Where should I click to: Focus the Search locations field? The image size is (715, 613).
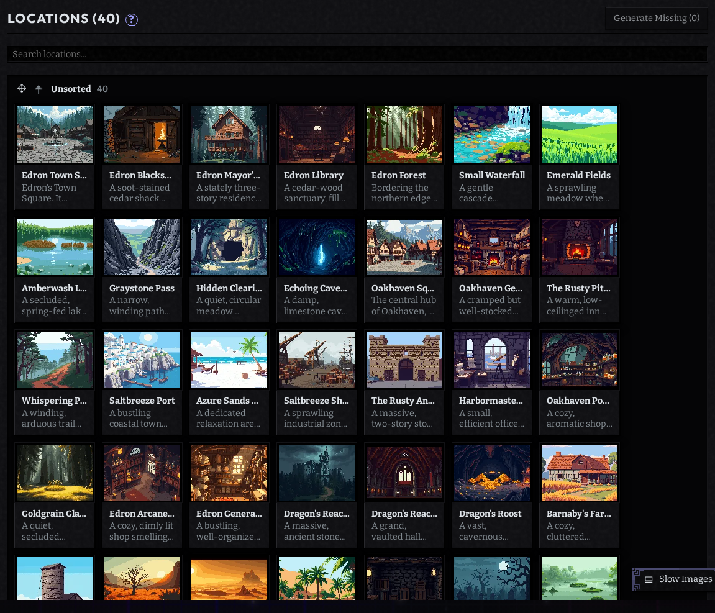pyautogui.click(x=357, y=54)
